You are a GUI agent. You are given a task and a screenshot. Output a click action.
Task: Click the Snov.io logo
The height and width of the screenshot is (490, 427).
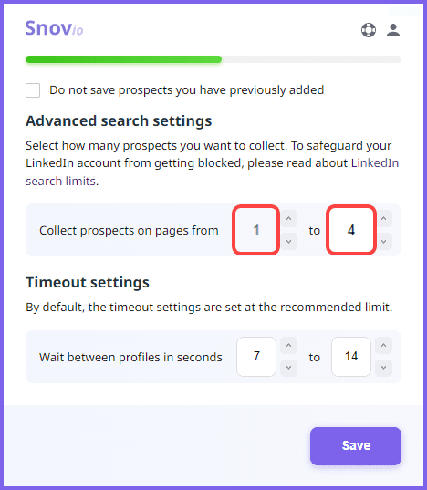coord(54,28)
